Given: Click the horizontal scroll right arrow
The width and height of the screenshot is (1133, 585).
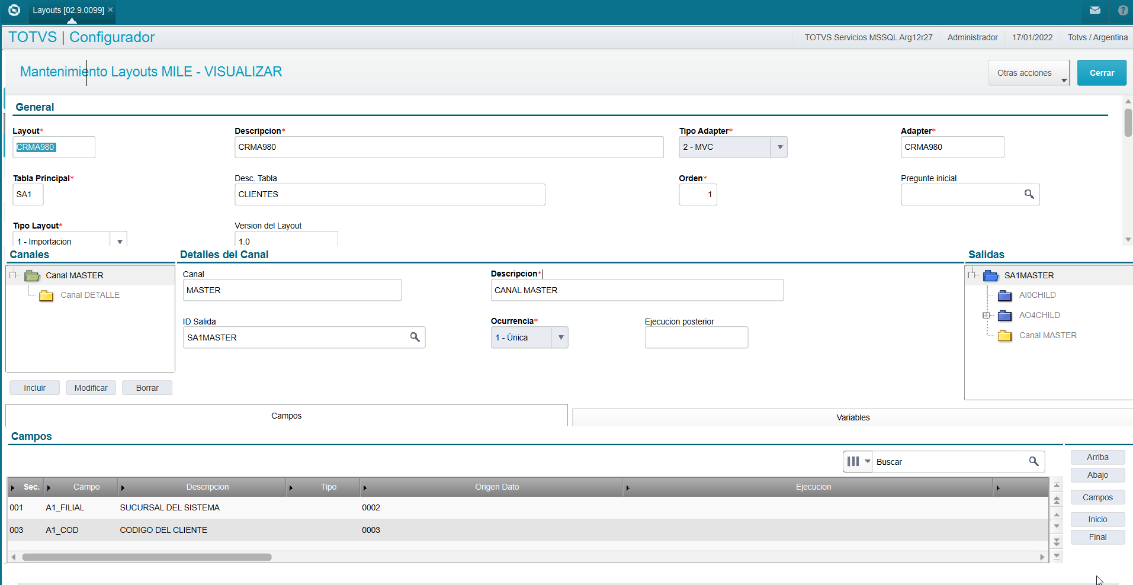Looking at the screenshot, I should click(x=1042, y=557).
